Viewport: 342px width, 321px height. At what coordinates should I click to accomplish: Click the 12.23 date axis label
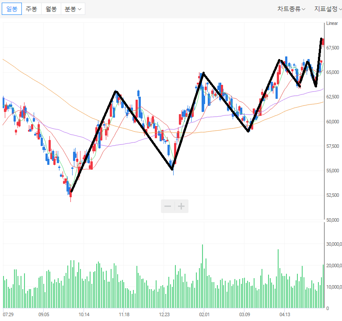click(x=164, y=314)
